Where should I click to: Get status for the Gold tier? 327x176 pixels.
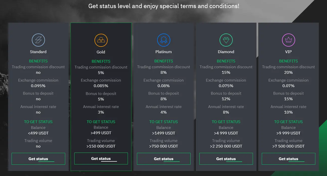point(101,159)
